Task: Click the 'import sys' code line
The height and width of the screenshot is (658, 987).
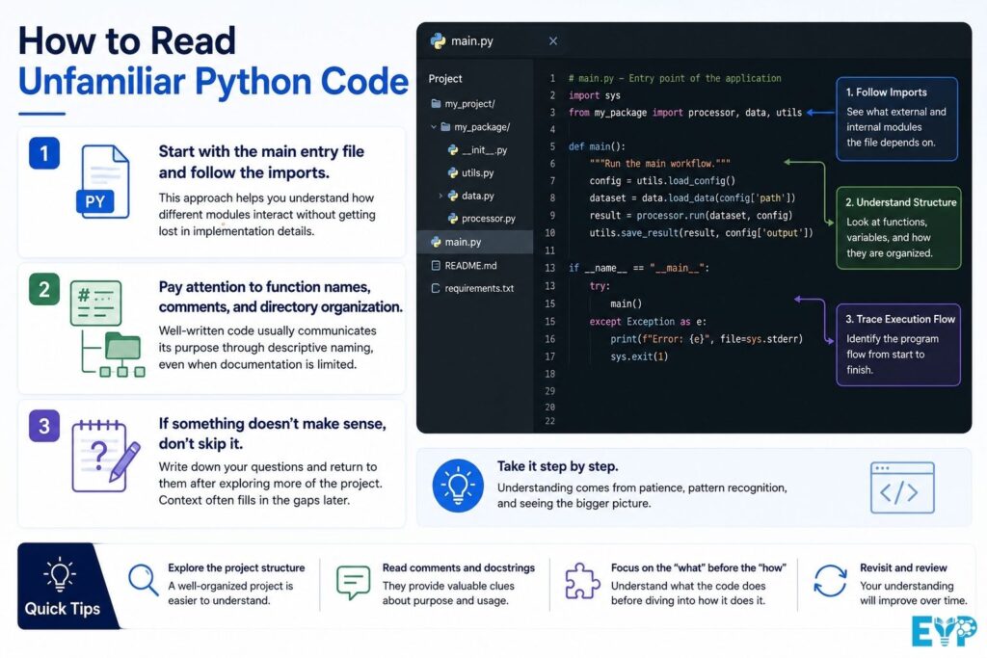Action: click(594, 95)
